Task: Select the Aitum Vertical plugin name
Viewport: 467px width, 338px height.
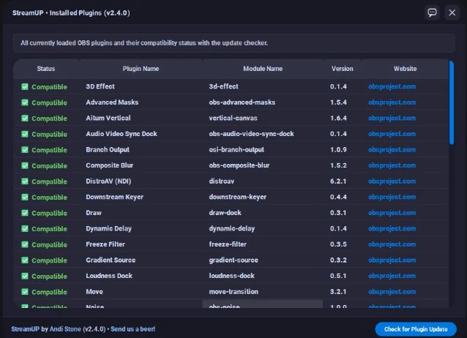Action: tap(108, 119)
